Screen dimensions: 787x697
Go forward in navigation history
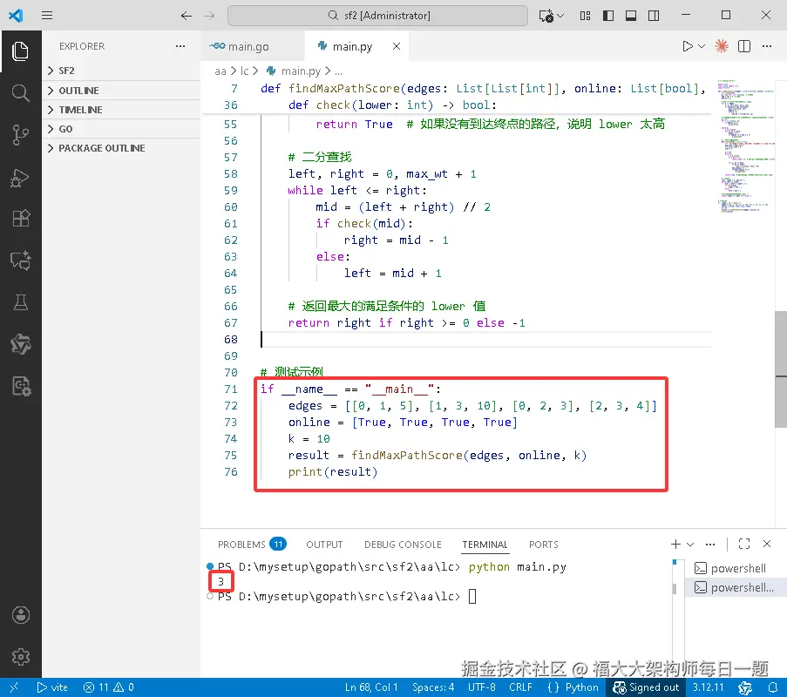[209, 16]
